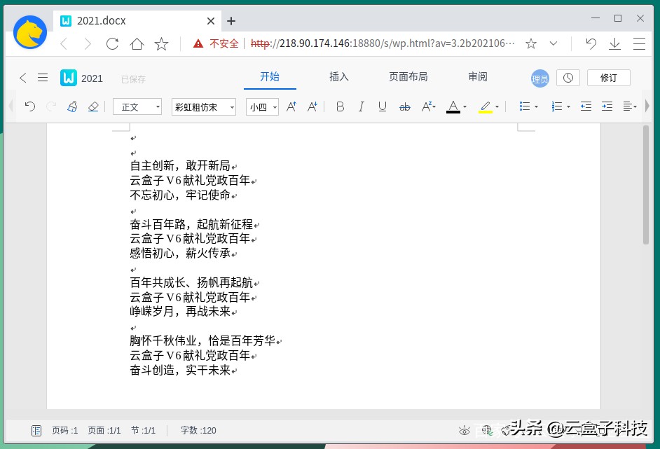
Task: Select the format painter brush icon
Action: (x=72, y=106)
